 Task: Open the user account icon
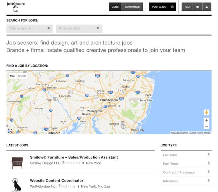click(x=207, y=7)
